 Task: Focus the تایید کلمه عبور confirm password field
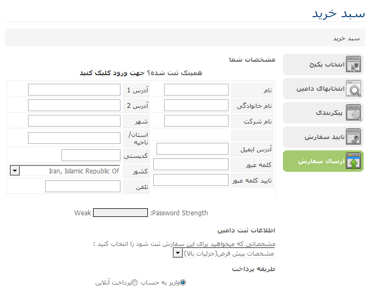[x=191, y=180]
